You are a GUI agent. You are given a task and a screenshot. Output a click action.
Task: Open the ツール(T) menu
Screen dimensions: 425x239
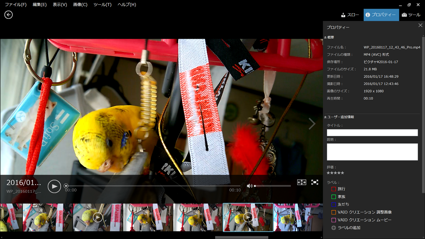point(103,5)
